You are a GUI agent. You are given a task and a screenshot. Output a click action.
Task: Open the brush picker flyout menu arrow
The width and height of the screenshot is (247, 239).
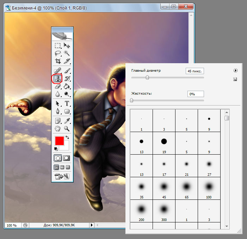point(235,71)
